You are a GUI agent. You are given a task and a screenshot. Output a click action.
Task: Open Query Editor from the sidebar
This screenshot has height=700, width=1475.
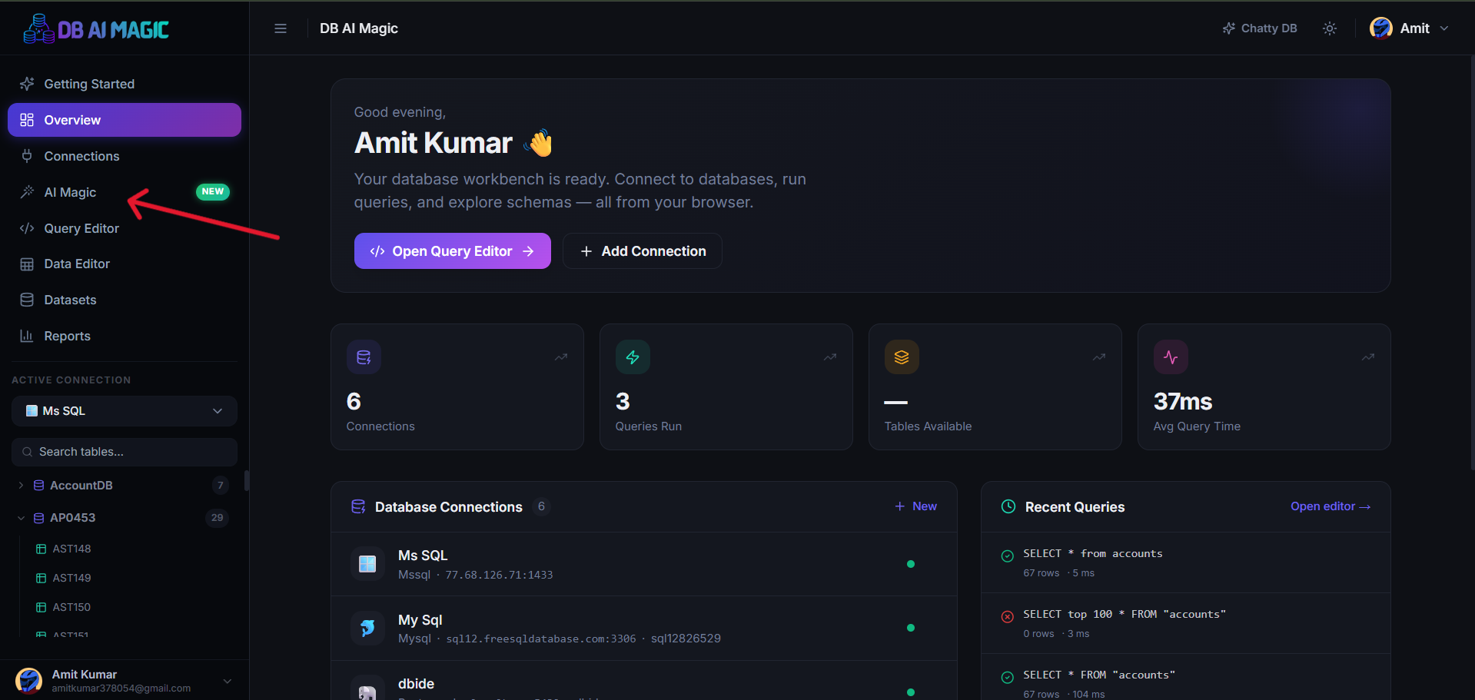125,228
